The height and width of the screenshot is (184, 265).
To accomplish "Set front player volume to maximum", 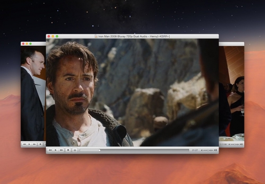I will click(215, 150).
